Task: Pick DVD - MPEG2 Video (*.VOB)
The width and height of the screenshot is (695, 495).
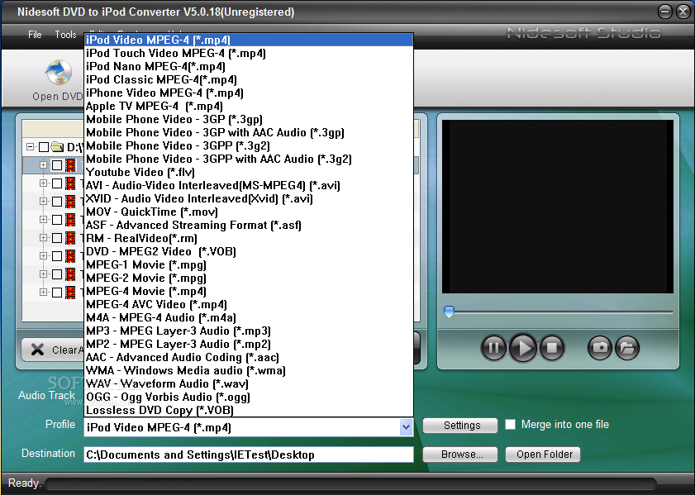Action: (249, 252)
